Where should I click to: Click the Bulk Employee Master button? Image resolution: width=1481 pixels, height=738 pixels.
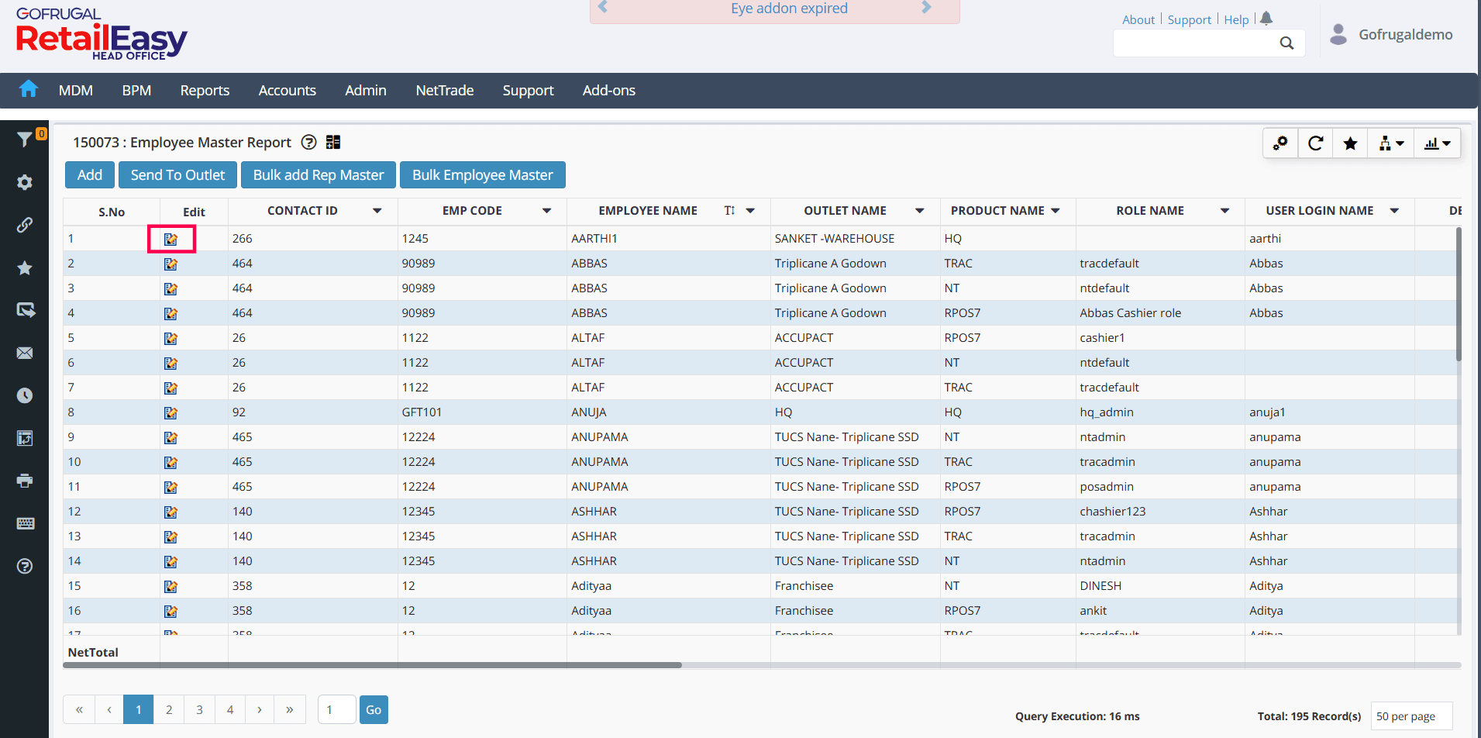pyautogui.click(x=482, y=175)
